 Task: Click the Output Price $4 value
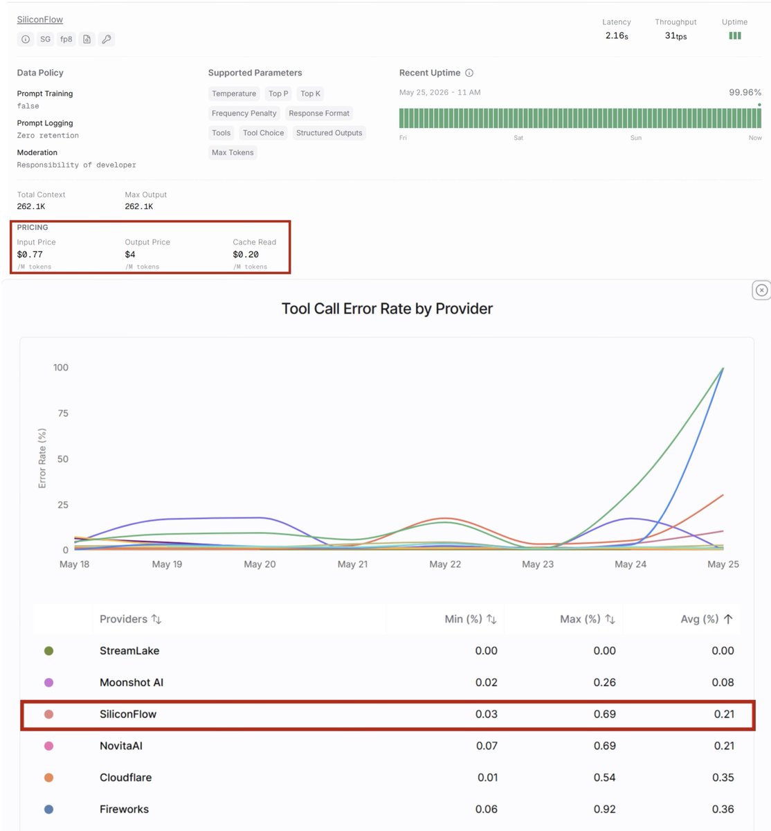[130, 254]
